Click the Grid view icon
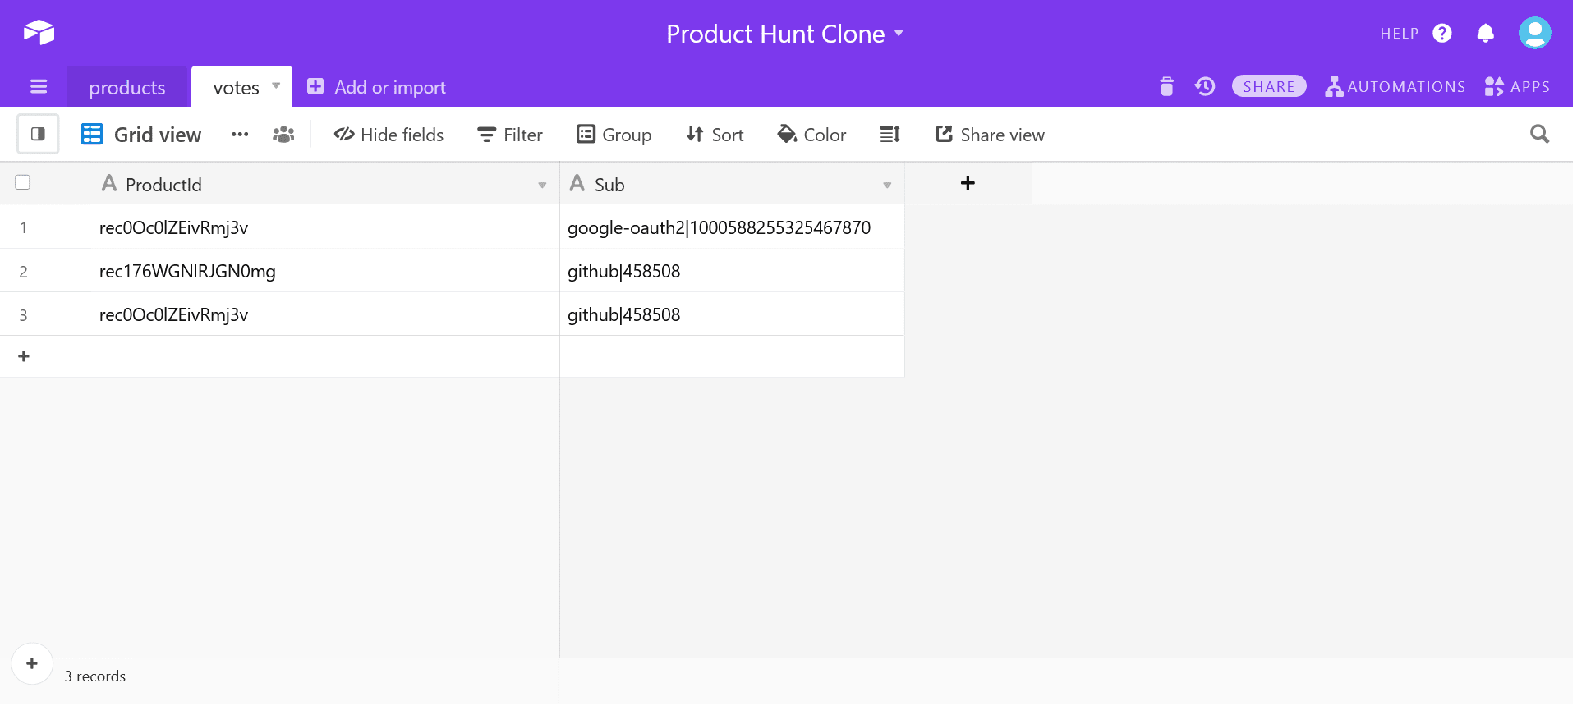The width and height of the screenshot is (1577, 706). coord(92,134)
